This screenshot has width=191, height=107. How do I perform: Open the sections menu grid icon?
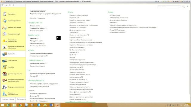click(2, 5)
